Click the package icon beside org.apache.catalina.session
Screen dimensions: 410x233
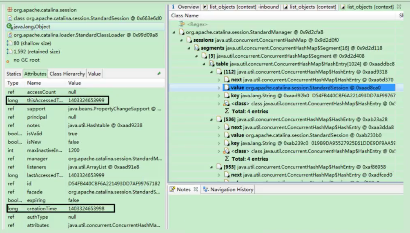[9, 9]
